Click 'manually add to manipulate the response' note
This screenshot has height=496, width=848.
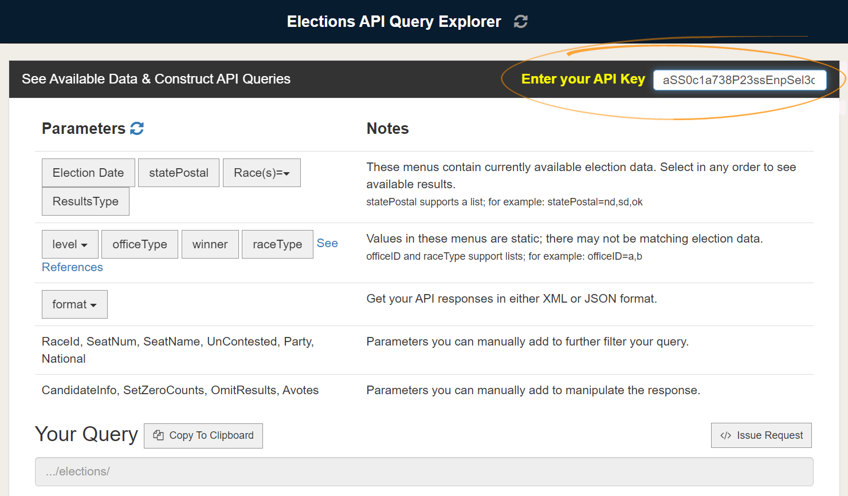(x=533, y=390)
